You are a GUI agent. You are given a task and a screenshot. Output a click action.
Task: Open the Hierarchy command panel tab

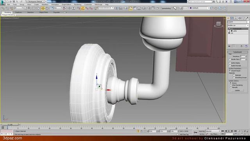pos(236,18)
